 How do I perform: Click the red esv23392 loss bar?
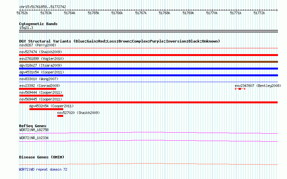[37, 89]
